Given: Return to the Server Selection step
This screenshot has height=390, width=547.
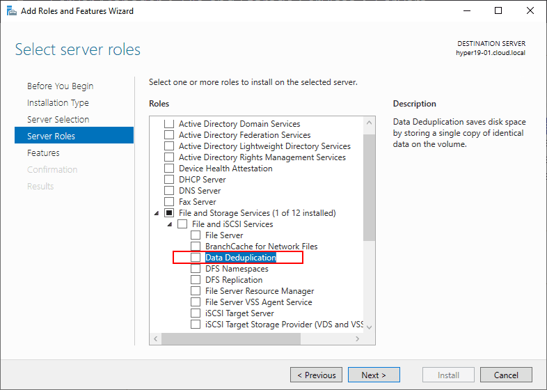Looking at the screenshot, I should click(x=58, y=120).
